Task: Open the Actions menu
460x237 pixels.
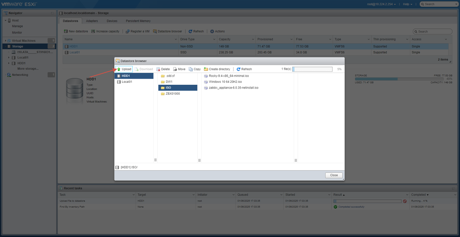Action: point(217,31)
